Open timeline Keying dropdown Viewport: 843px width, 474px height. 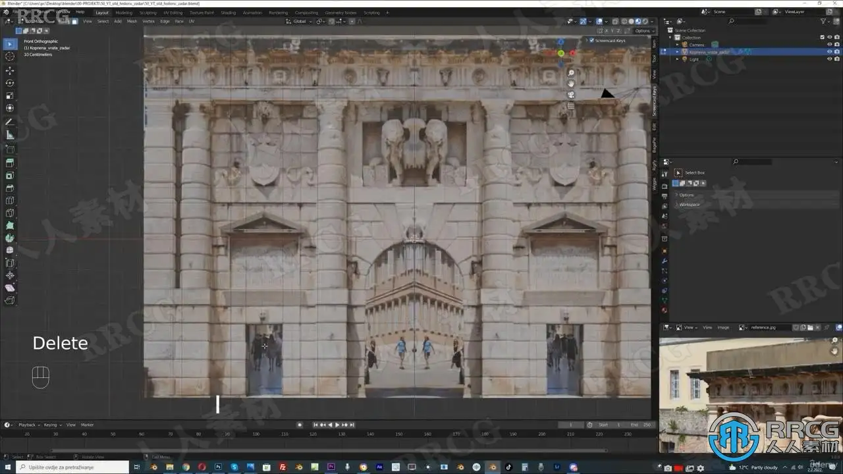[52, 425]
